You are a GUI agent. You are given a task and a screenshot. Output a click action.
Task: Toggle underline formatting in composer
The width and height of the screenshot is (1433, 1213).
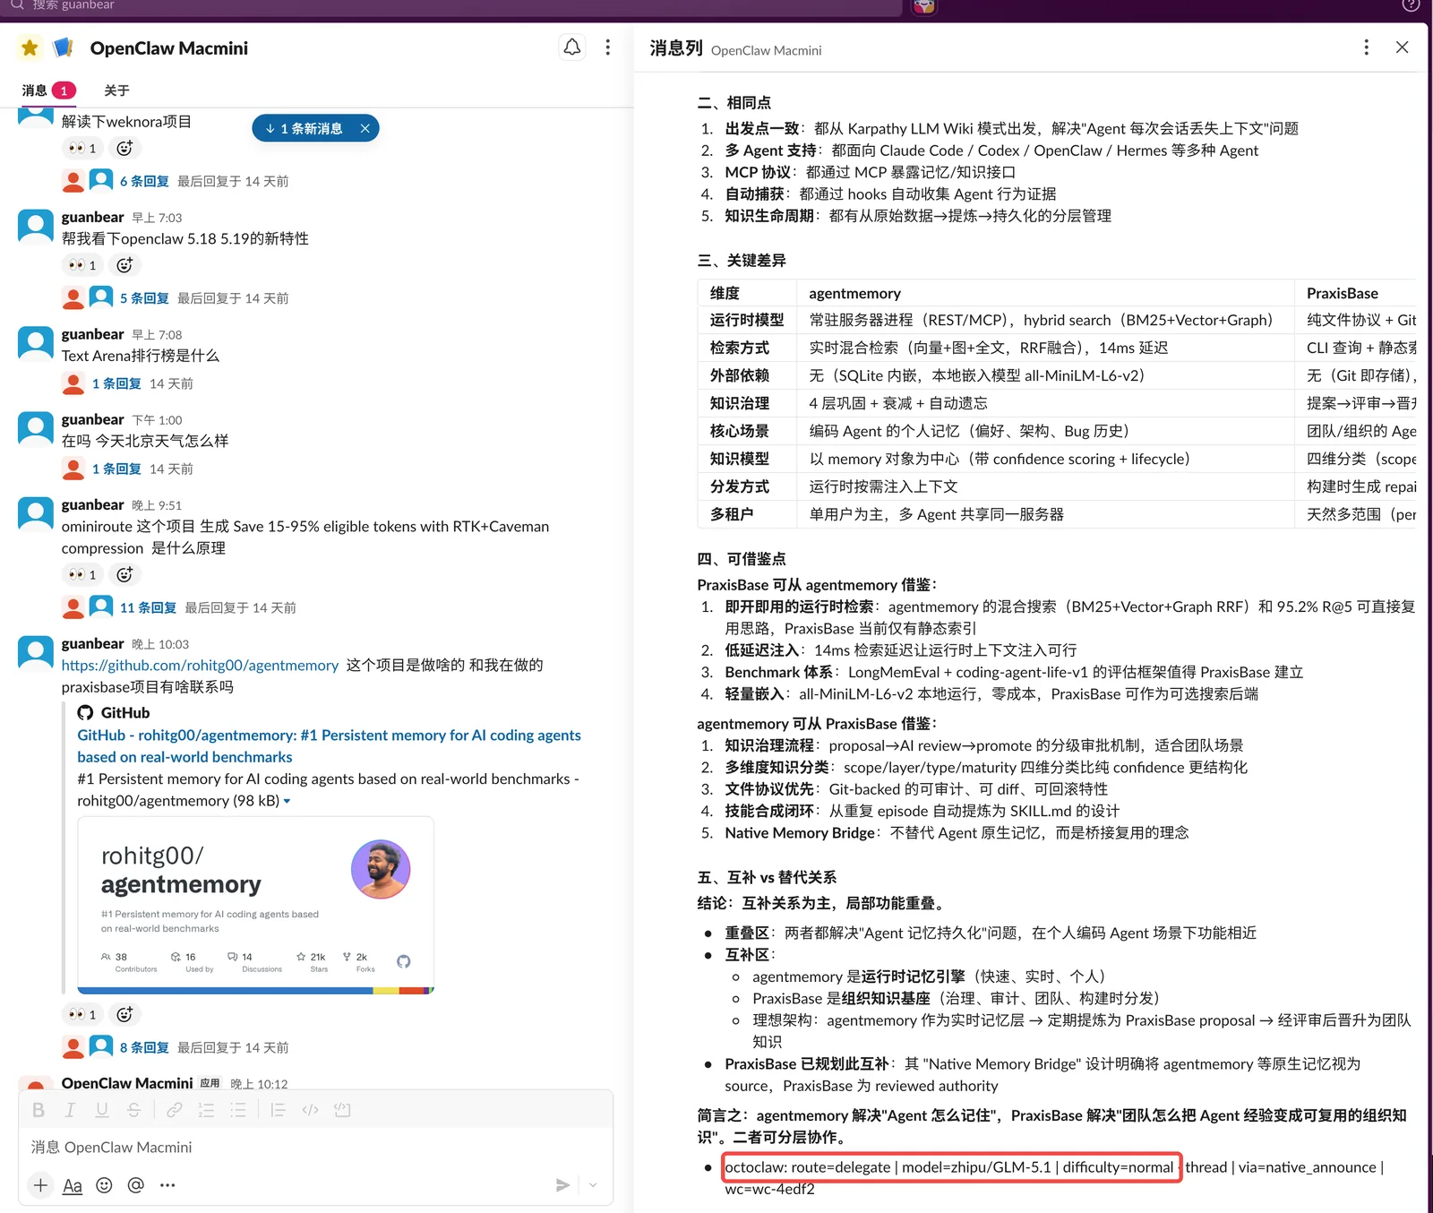click(102, 1110)
